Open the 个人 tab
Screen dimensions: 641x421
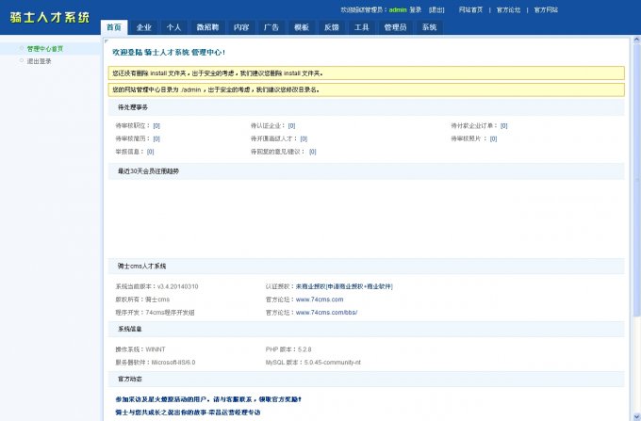173,27
